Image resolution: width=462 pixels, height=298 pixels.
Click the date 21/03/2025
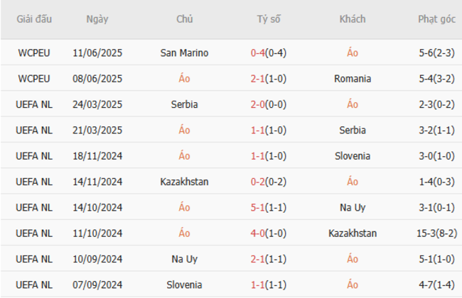[97, 131]
